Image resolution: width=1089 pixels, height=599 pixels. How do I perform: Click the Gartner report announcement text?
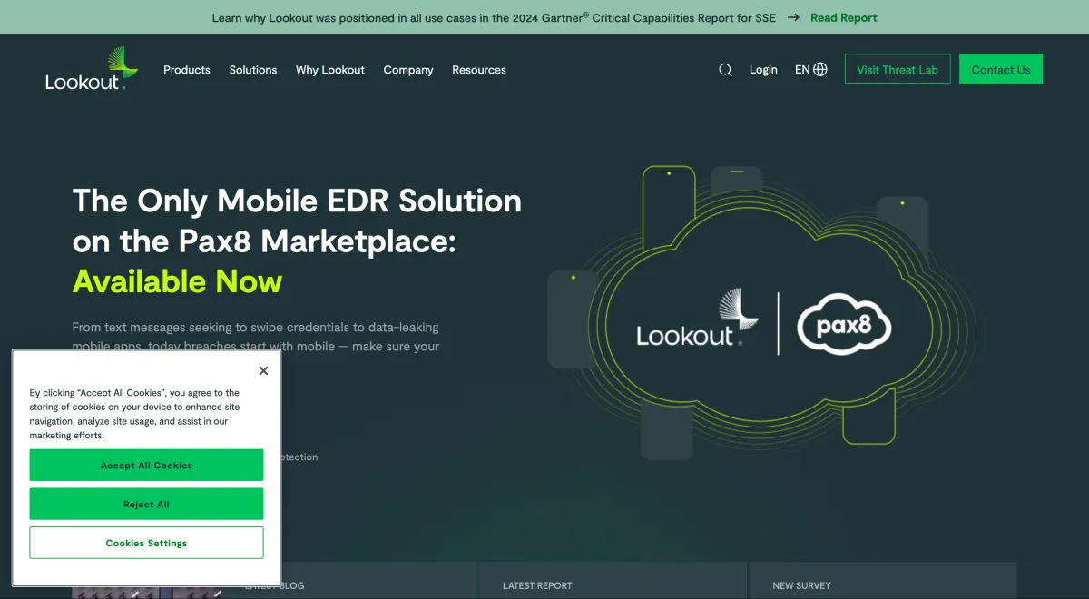click(x=494, y=17)
